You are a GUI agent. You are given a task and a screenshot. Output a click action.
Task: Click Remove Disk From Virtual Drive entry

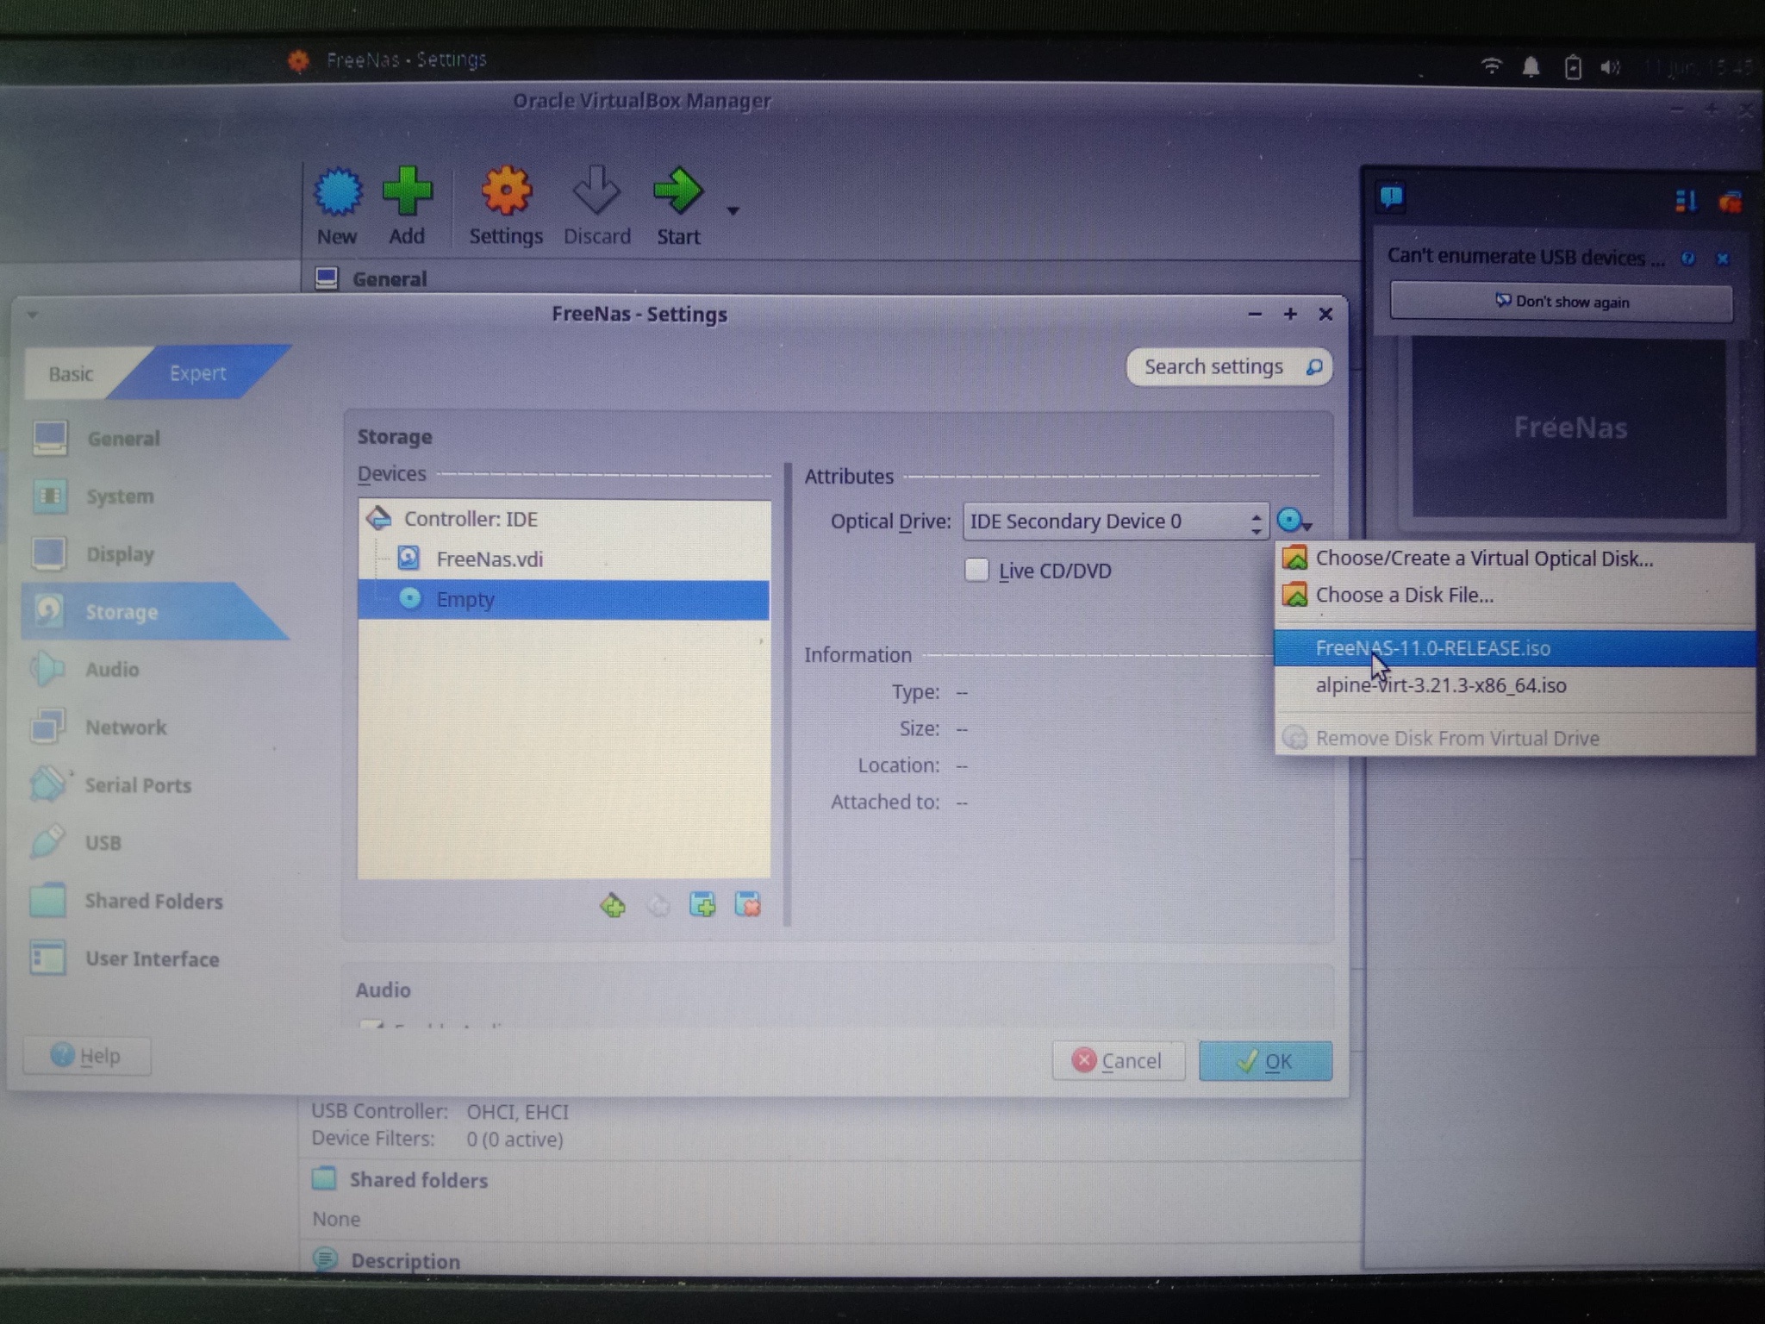(1514, 738)
